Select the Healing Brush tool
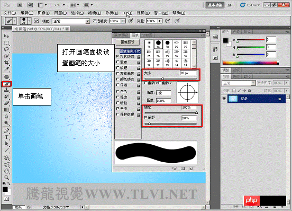The height and width of the screenshot is (211, 292). point(6,77)
